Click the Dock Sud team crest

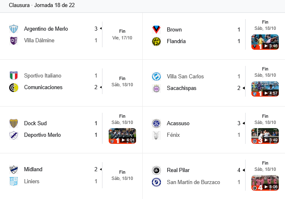coord(14,124)
